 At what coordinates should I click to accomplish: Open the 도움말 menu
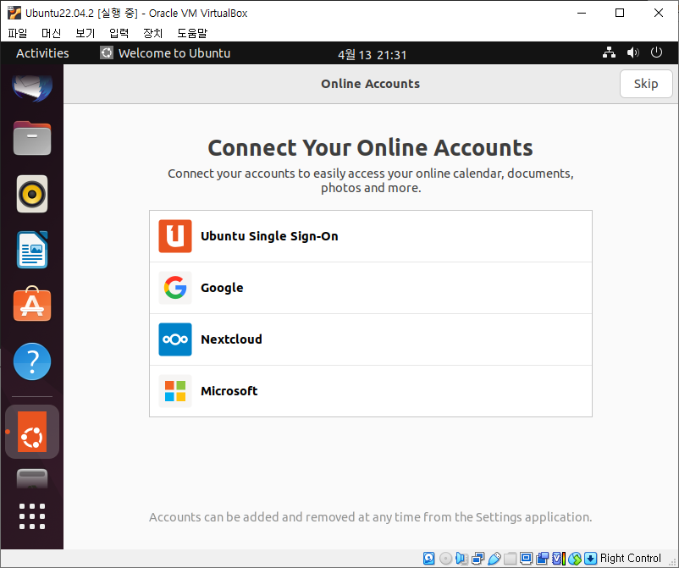[x=192, y=33]
